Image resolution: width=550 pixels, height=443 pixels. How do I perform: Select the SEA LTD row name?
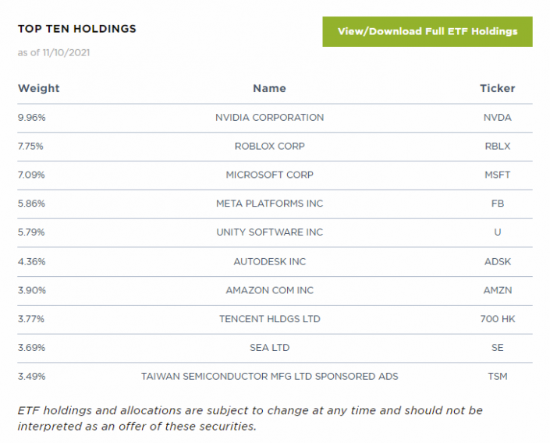tap(269, 348)
